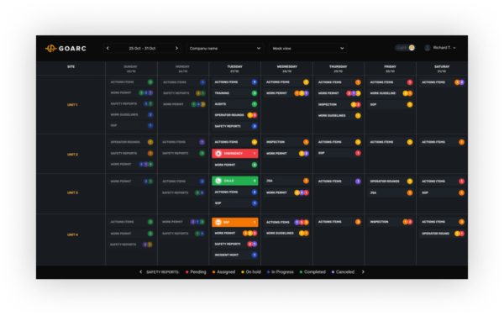The width and height of the screenshot is (504, 316).
Task: Select the Unit 2 site row label
Action: pos(72,155)
